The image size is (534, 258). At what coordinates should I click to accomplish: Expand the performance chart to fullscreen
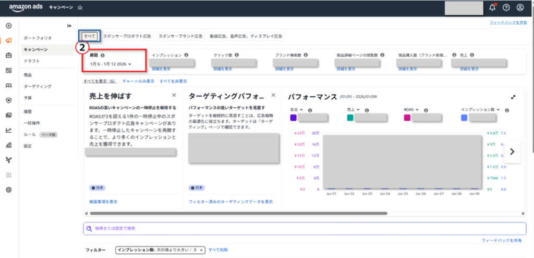click(x=513, y=97)
